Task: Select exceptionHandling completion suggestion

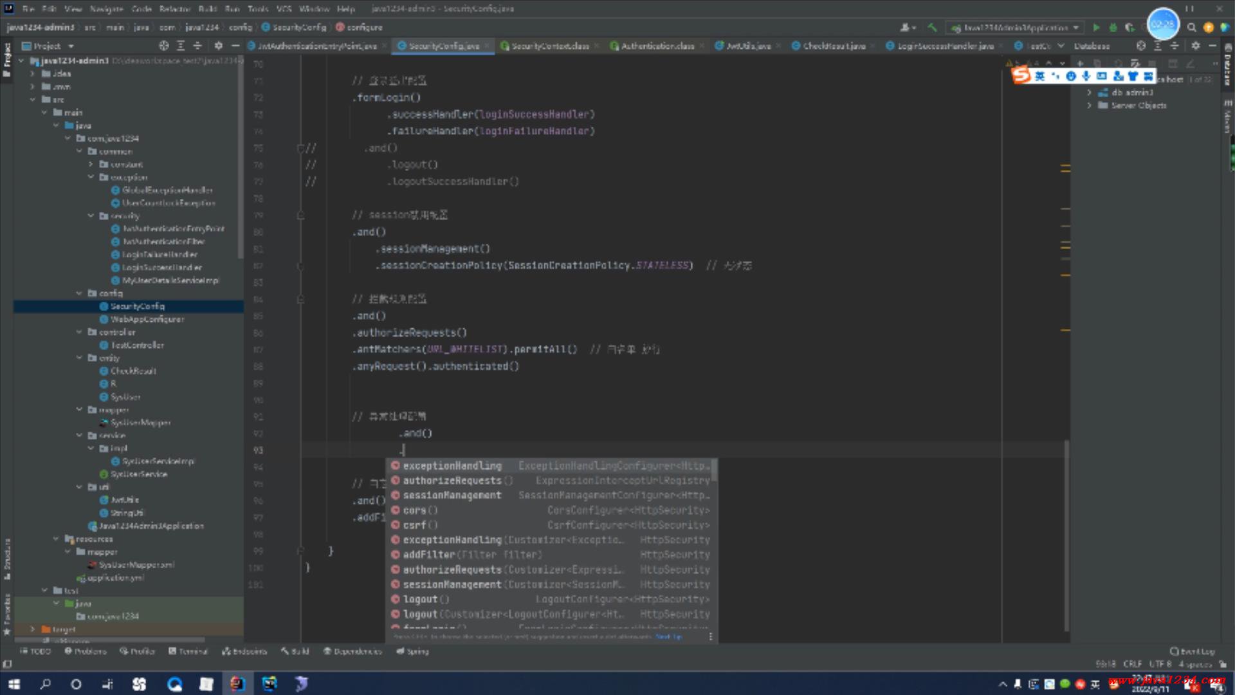Action: point(452,466)
